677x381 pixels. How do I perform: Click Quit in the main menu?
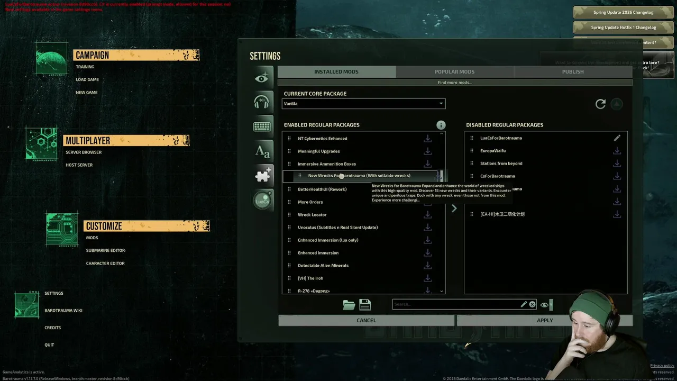click(49, 345)
